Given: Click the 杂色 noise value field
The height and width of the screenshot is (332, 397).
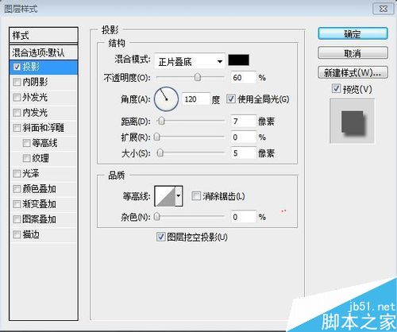Looking at the screenshot, I should pos(244,217).
